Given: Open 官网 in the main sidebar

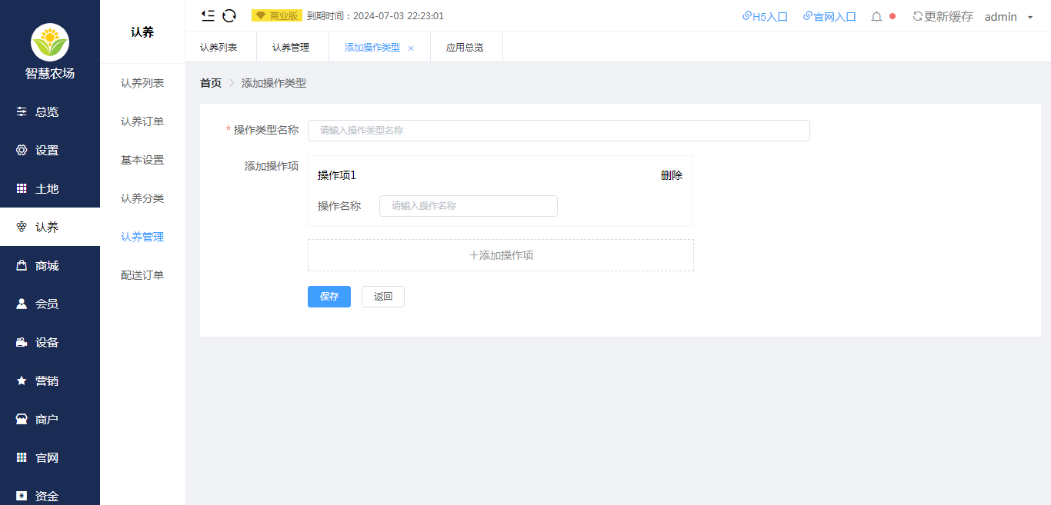Looking at the screenshot, I should click(x=50, y=457).
